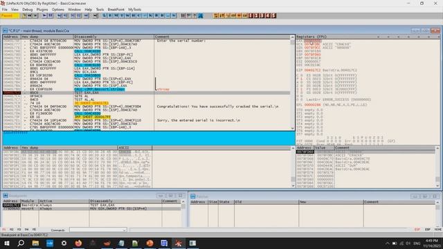The image size is (443, 249).
Task: Click the ASCII column header in dump pane
Action: tap(135, 147)
